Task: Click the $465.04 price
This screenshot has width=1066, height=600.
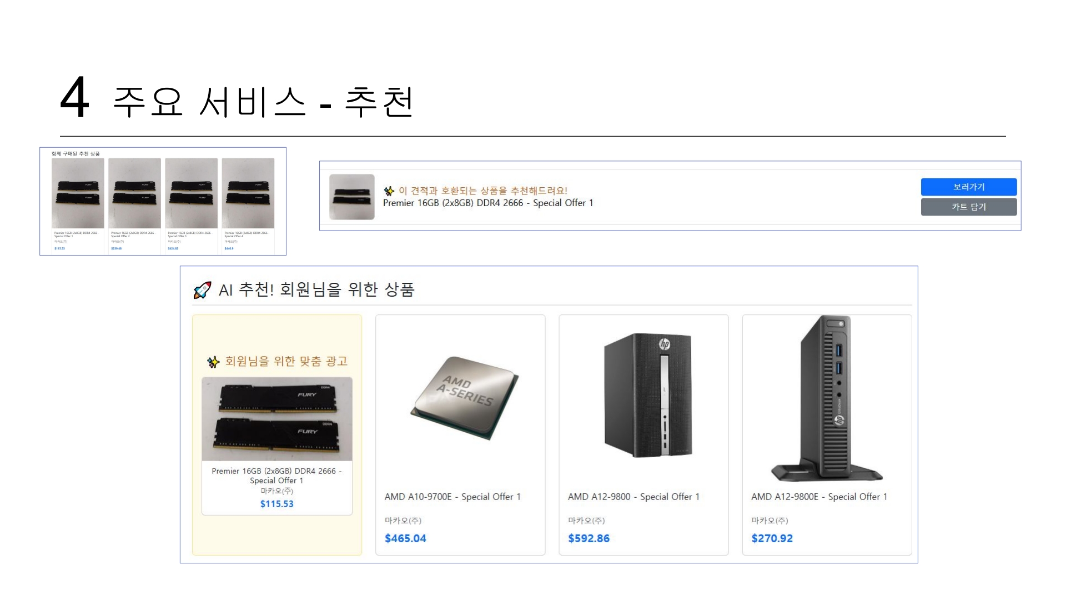Action: point(405,538)
